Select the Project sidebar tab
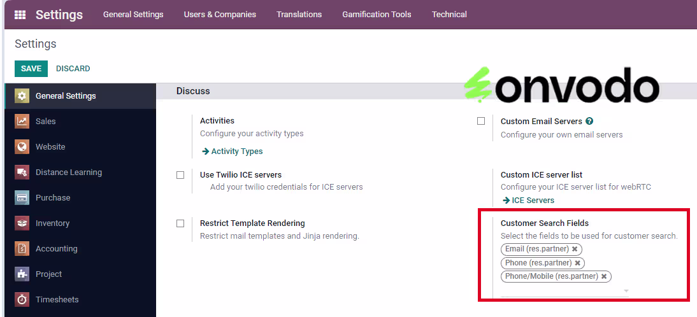This screenshot has height=317, width=697. [x=80, y=274]
